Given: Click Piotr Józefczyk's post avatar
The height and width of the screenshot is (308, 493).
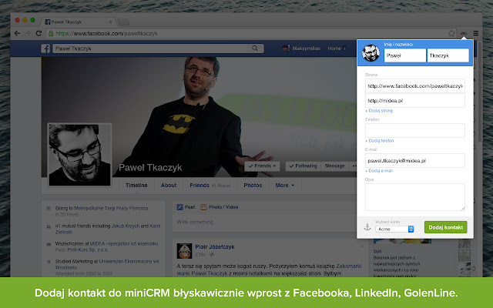Looking at the screenshot, I should [x=184, y=250].
